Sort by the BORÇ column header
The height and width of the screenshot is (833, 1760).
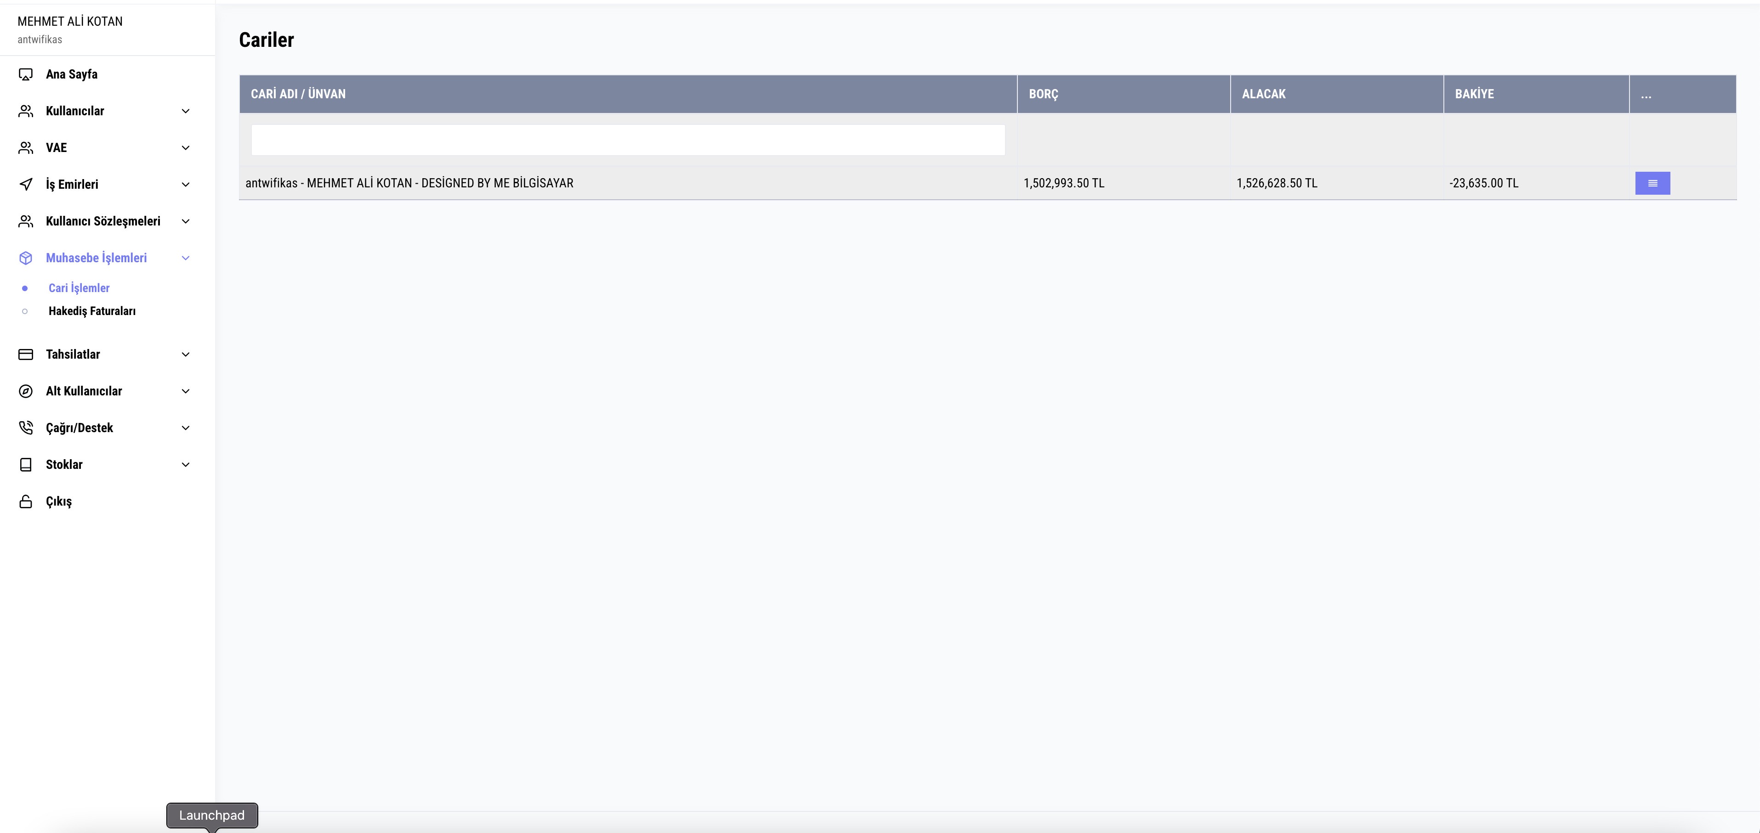(x=1043, y=94)
